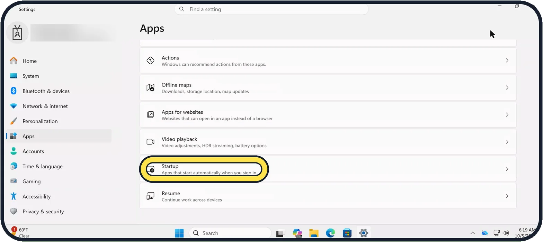543x242 pixels.
Task: Open Accessibility settings
Action: click(59, 196)
